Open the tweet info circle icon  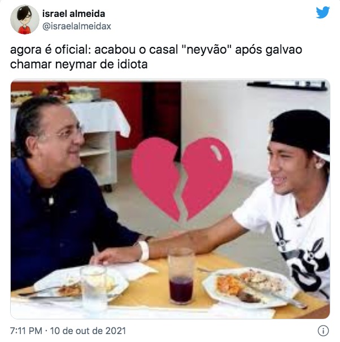coord(323,331)
